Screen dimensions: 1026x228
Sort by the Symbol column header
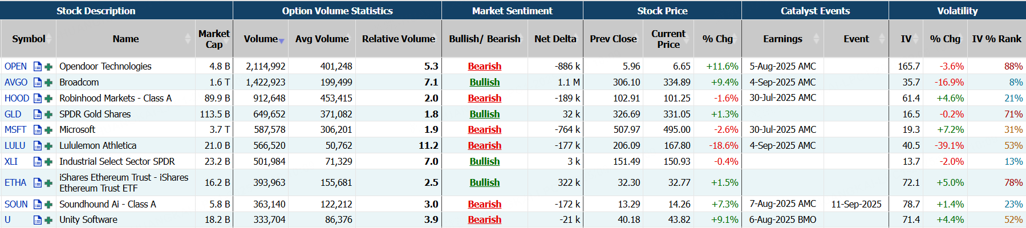pos(29,39)
